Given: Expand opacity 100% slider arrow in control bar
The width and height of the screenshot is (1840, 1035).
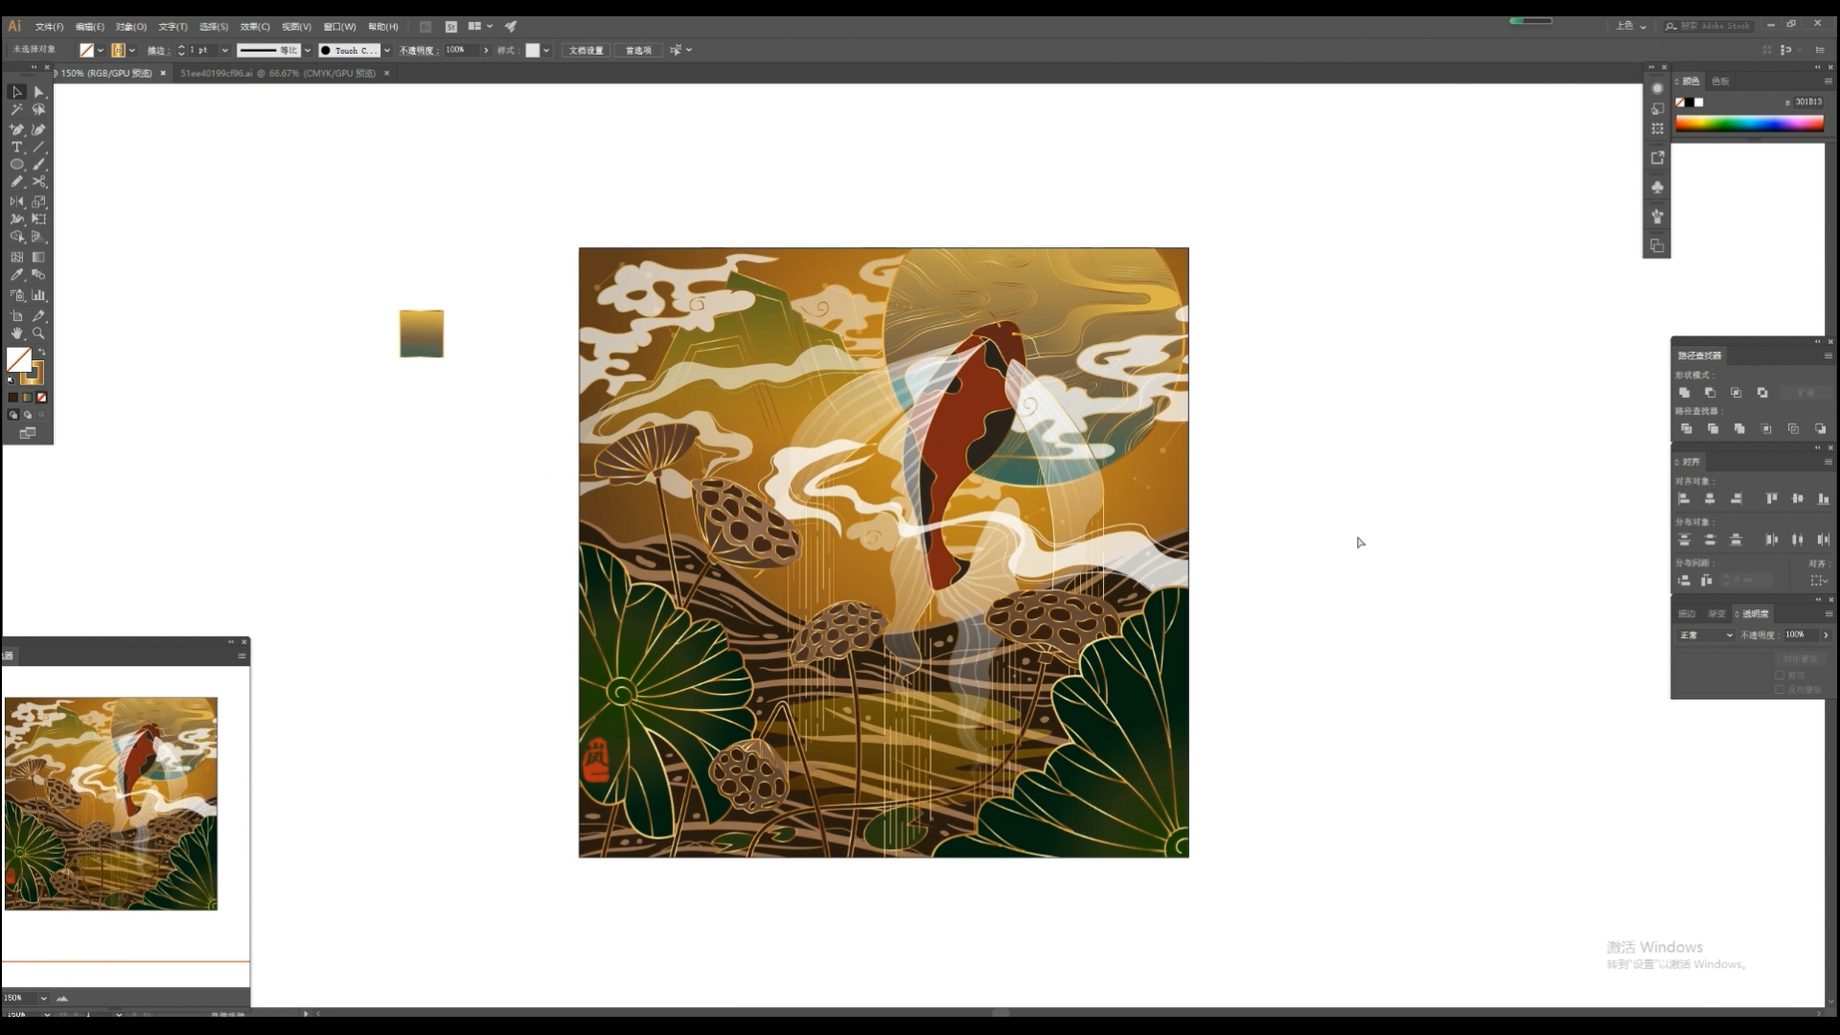Looking at the screenshot, I should 486,51.
